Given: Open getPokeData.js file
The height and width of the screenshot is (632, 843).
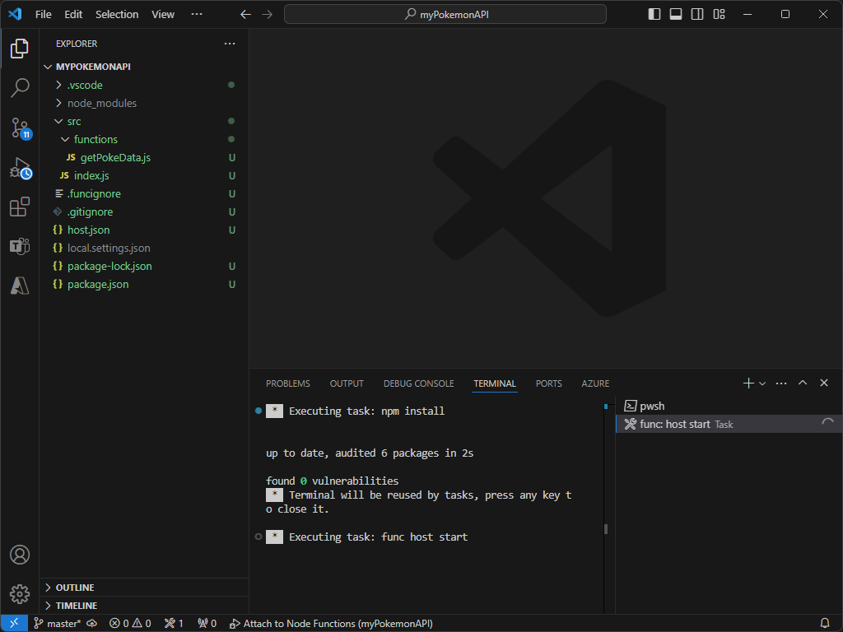Looking at the screenshot, I should pyautogui.click(x=144, y=157).
